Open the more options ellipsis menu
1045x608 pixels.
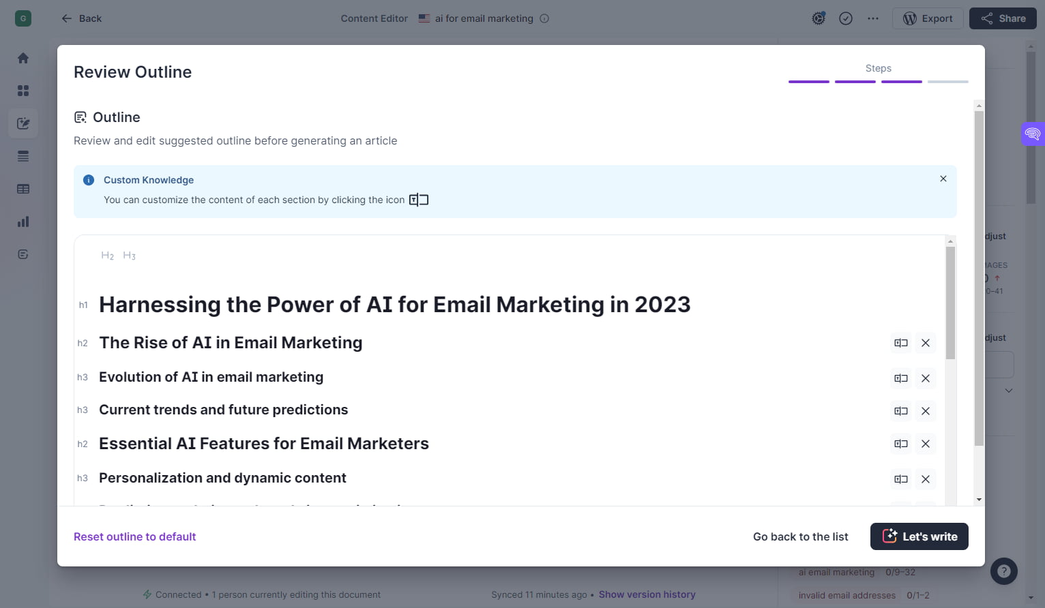[x=872, y=18]
